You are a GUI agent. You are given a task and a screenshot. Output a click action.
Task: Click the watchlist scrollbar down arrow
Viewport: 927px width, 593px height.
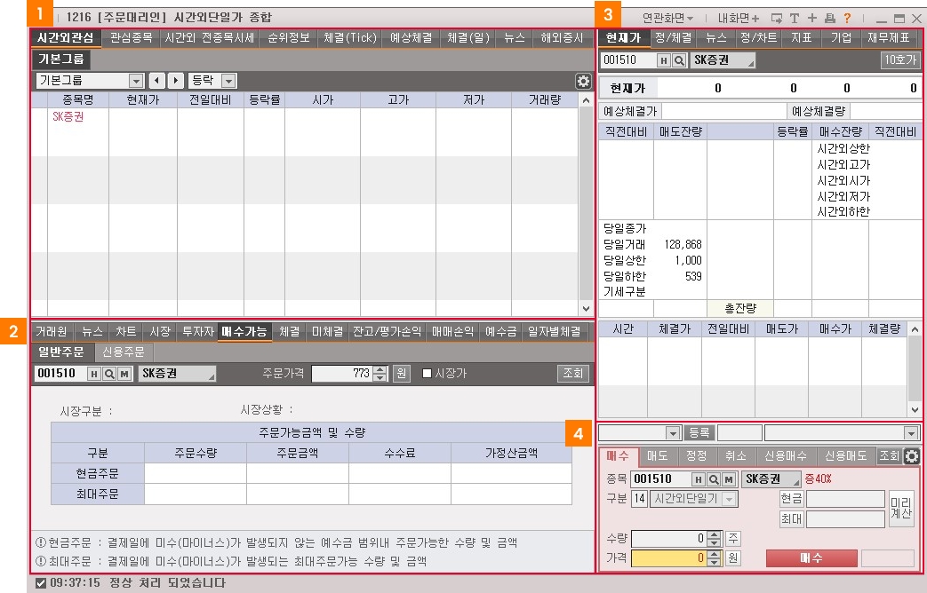(586, 308)
